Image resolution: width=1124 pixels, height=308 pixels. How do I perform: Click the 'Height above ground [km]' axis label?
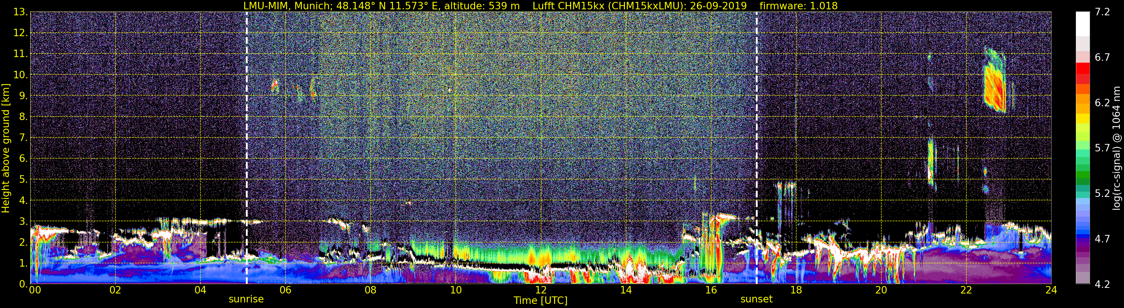(6, 148)
